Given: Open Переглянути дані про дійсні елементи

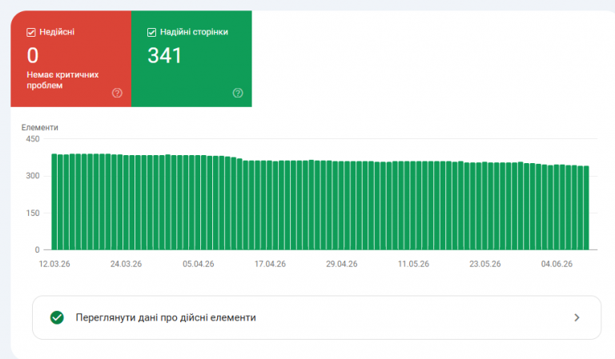Looking at the screenshot, I should pyautogui.click(x=316, y=317).
